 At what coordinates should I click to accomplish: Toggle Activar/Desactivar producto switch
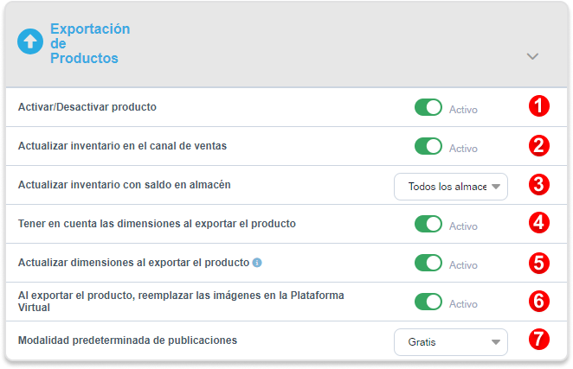coord(428,107)
